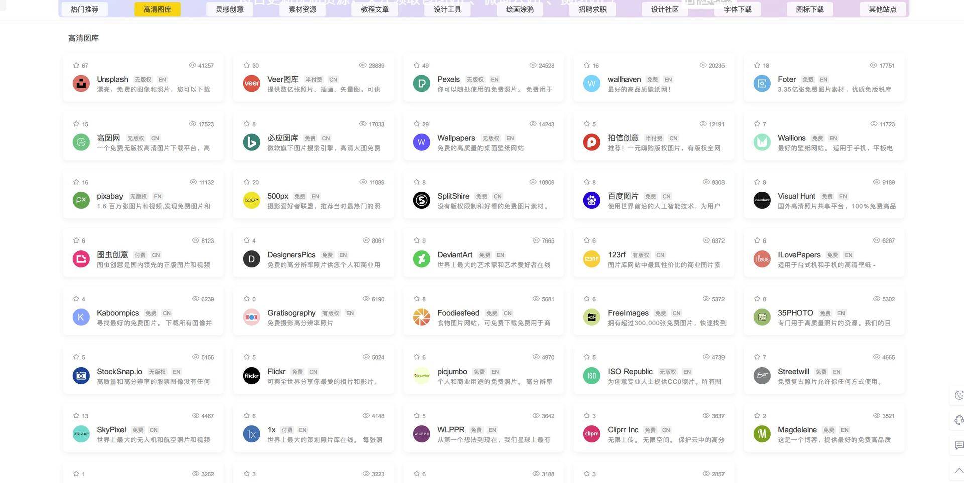964x483 pixels.
Task: Click the Pexels logo icon
Action: (x=421, y=83)
